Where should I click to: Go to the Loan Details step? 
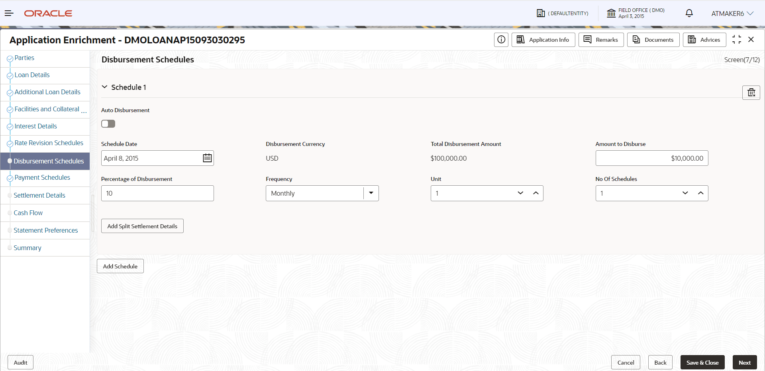point(32,75)
